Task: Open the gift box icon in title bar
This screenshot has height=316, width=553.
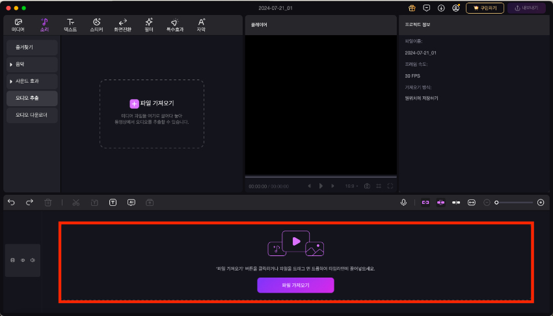Action: point(412,8)
